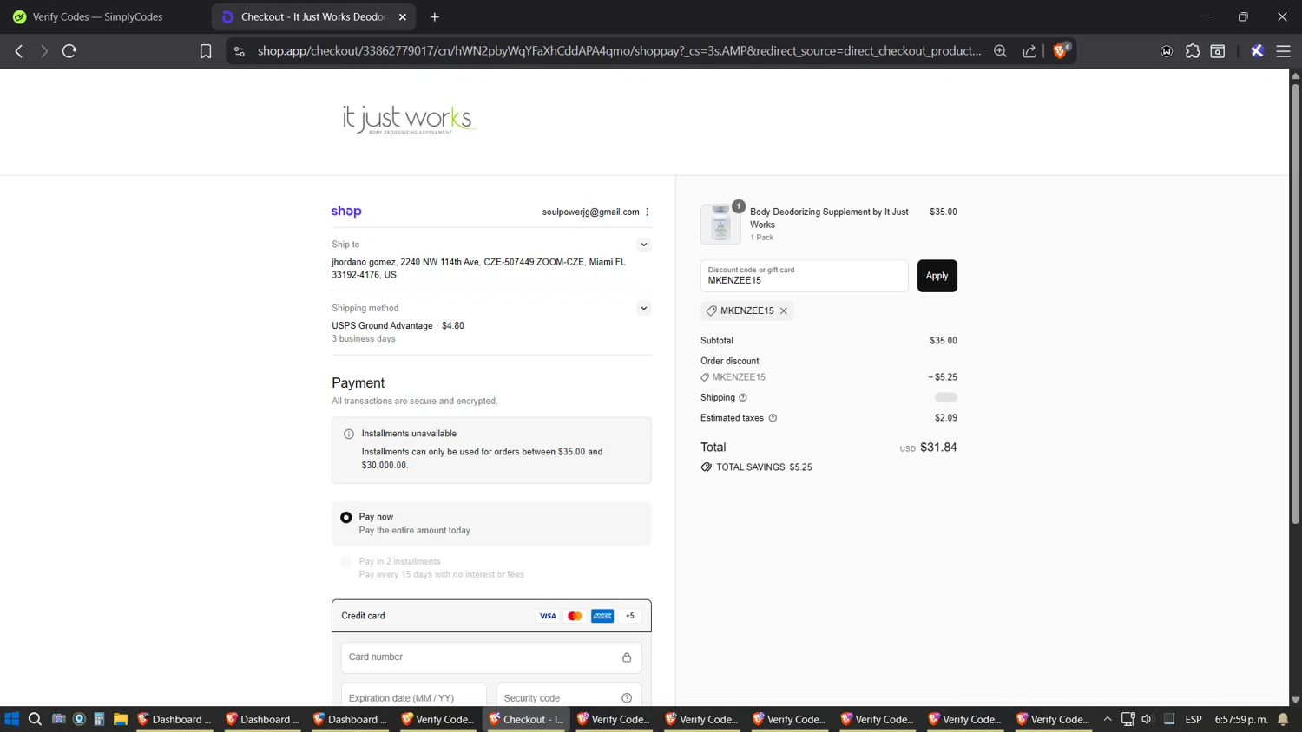The image size is (1302, 732).
Task: Click the address bar URL
Action: click(619, 51)
